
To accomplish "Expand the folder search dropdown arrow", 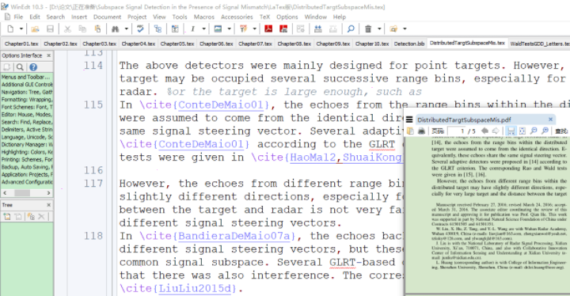I will click(x=405, y=28).
